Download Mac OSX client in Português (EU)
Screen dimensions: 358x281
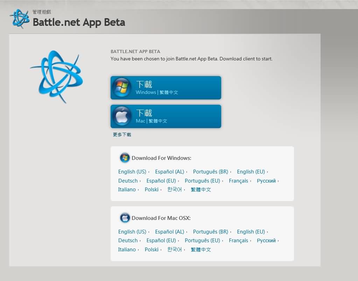tap(202, 241)
